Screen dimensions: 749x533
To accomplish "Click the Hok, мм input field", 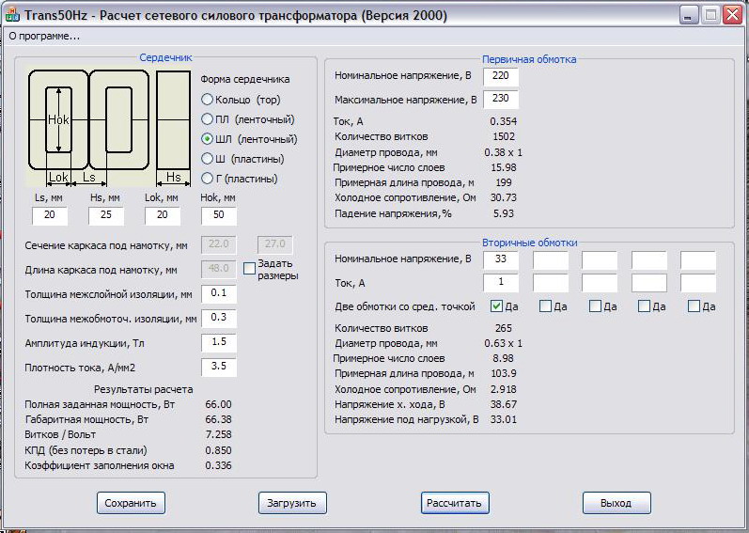I will tap(219, 216).
